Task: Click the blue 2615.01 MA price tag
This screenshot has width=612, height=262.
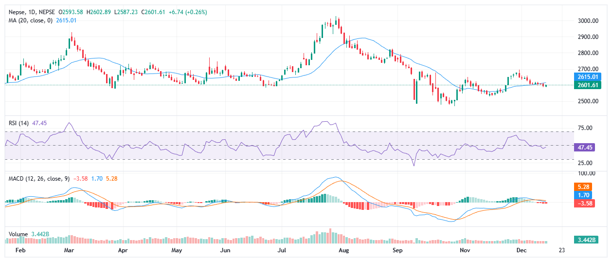Action: [588, 76]
